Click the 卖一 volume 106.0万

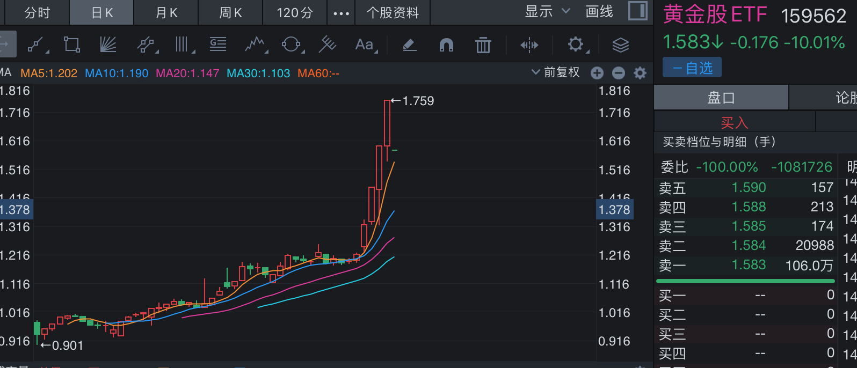click(809, 266)
